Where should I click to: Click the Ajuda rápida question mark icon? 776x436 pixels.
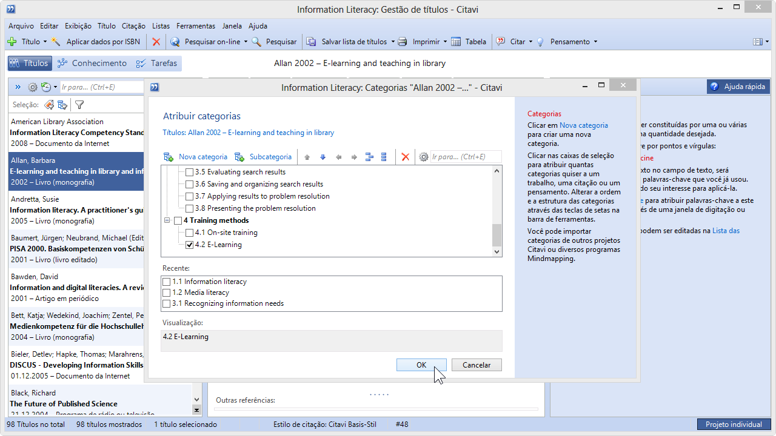(714, 87)
